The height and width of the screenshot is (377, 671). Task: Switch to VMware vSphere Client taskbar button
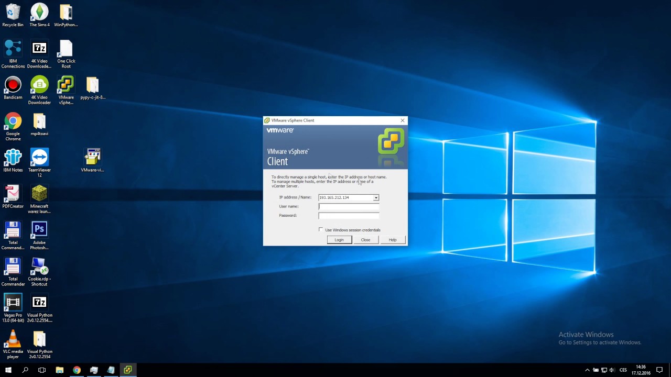point(127,370)
